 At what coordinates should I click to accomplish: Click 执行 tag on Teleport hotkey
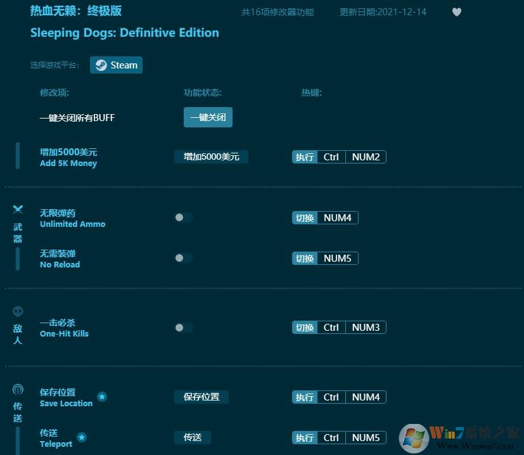pos(304,438)
